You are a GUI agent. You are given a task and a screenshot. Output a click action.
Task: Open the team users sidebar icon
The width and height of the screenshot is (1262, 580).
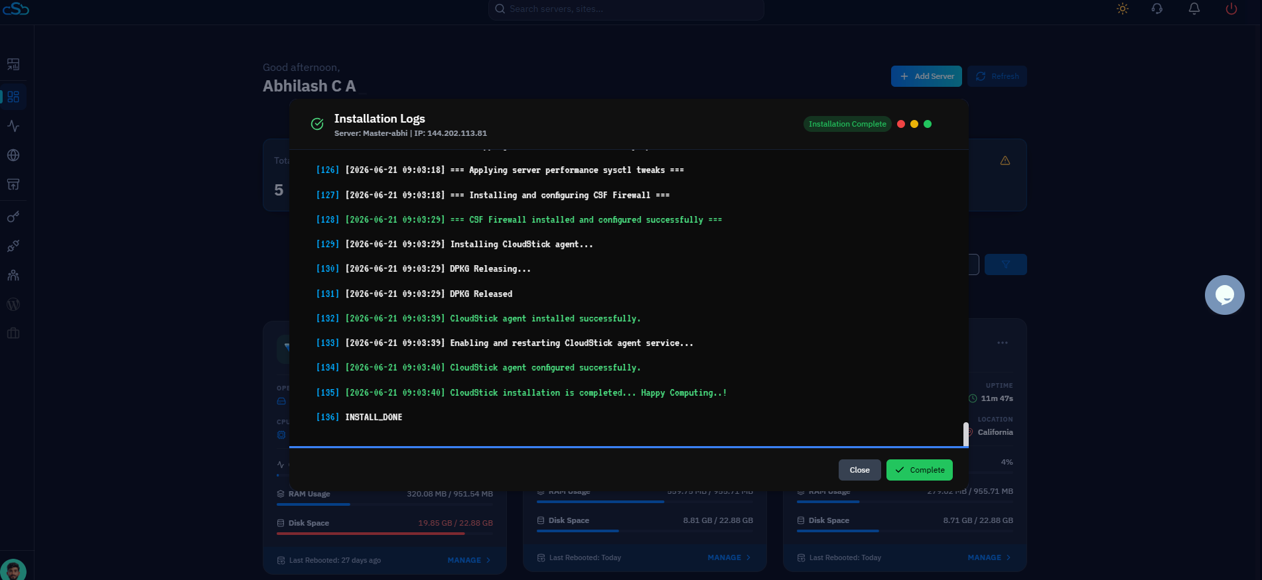pyautogui.click(x=13, y=275)
